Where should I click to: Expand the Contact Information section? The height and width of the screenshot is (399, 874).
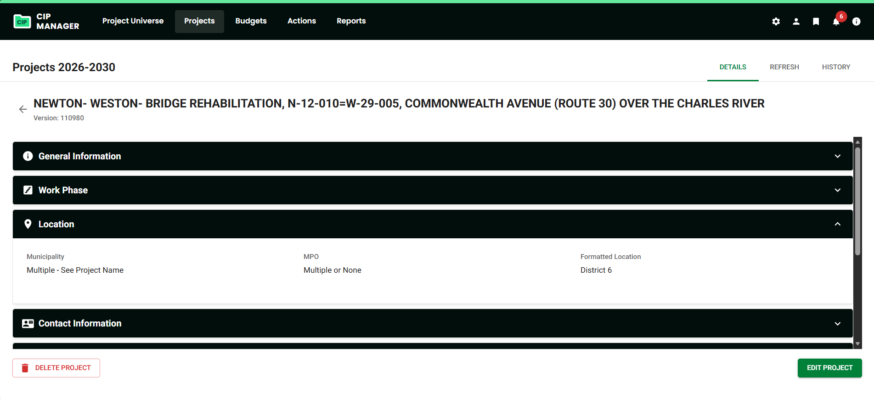pos(837,323)
